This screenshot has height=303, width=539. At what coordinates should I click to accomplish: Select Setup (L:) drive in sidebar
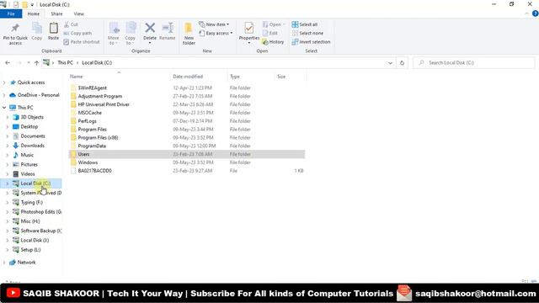pos(30,250)
